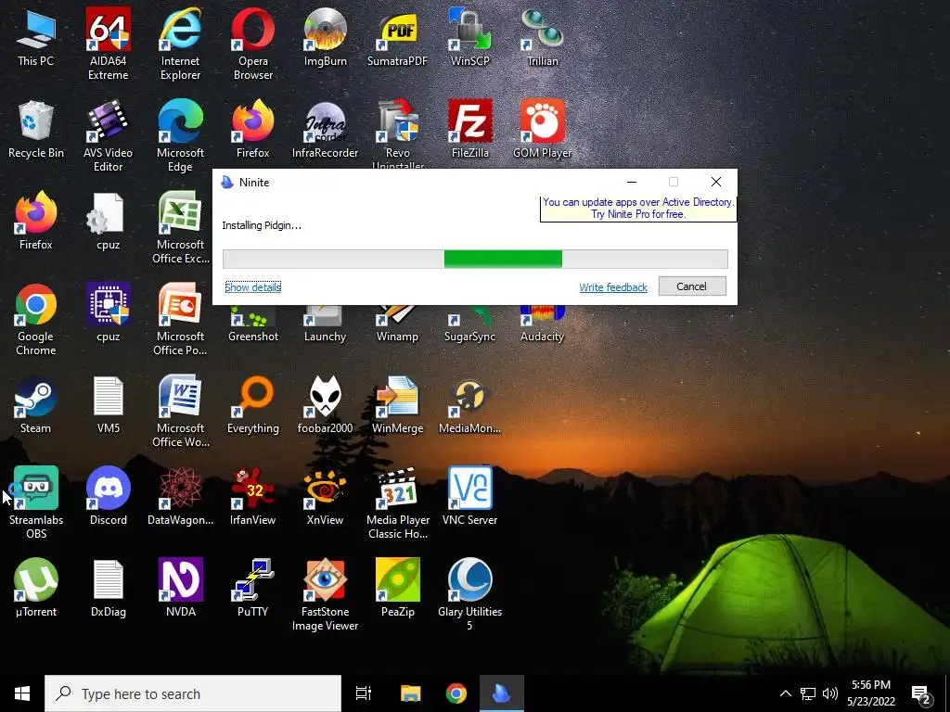Click the DxDiag text file icon
950x712 pixels.
tap(108, 589)
